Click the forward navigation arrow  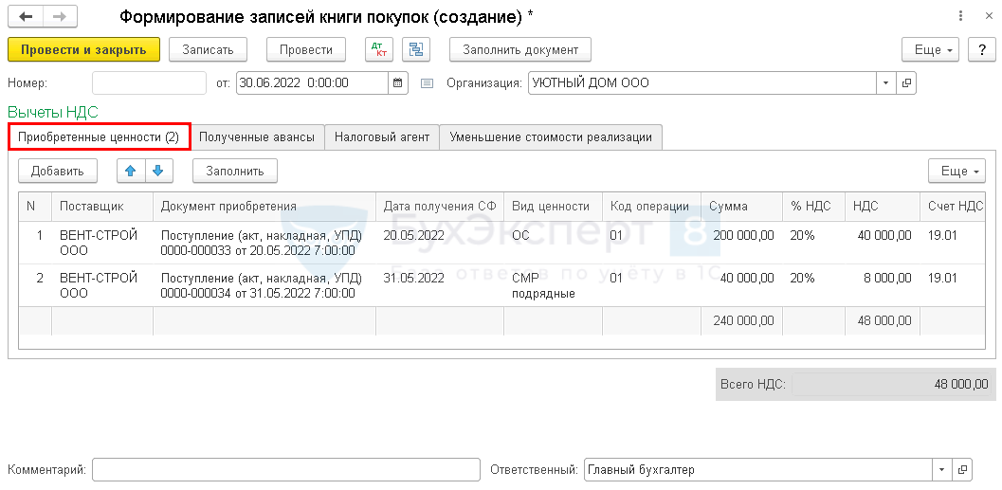[x=59, y=17]
